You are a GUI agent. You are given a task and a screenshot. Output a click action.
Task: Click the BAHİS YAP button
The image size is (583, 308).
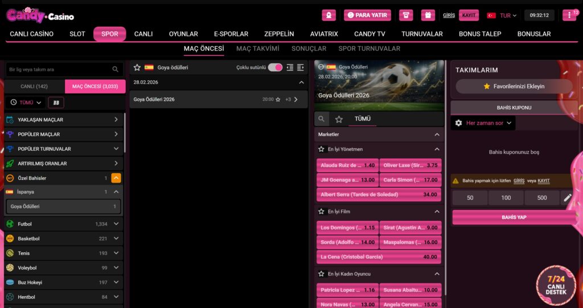coord(514,217)
